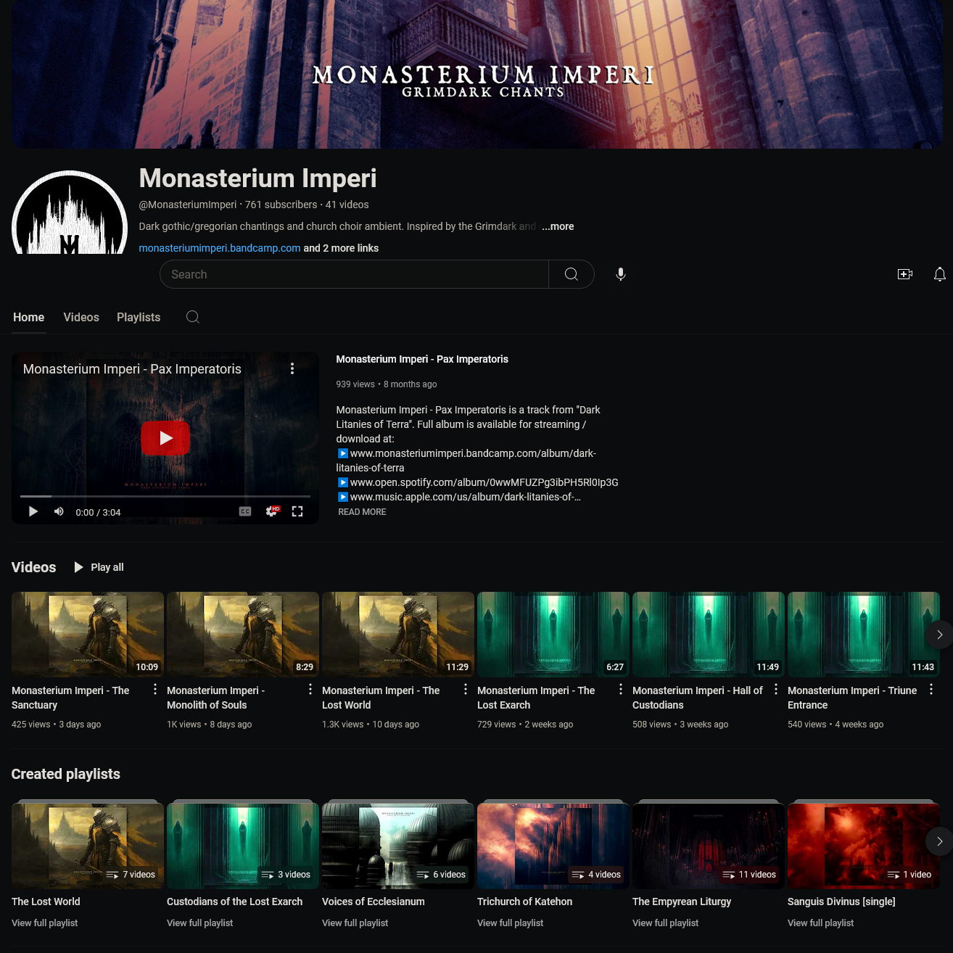Viewport: 953px width, 953px height.
Task: Toggle closed captions on the player
Action: (x=245, y=511)
